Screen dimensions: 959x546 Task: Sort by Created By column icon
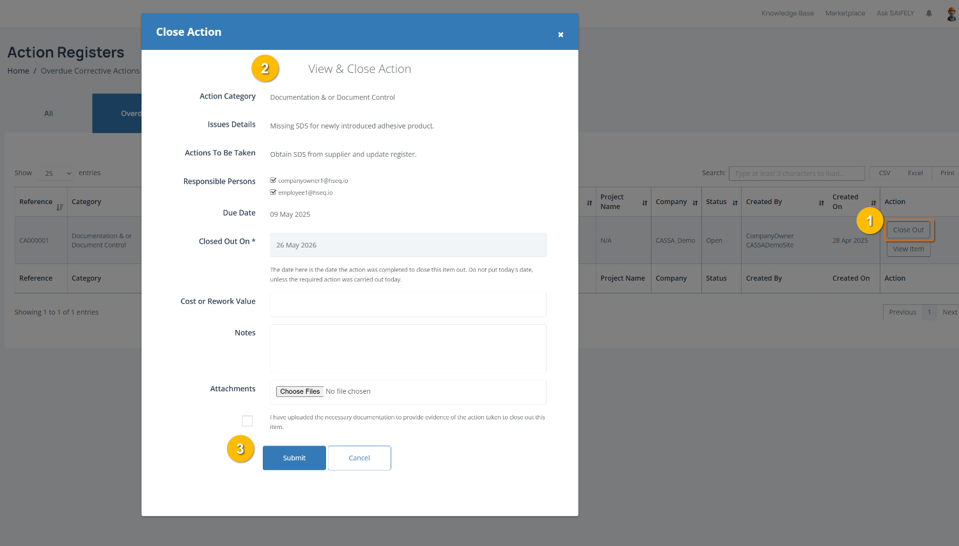pos(822,203)
